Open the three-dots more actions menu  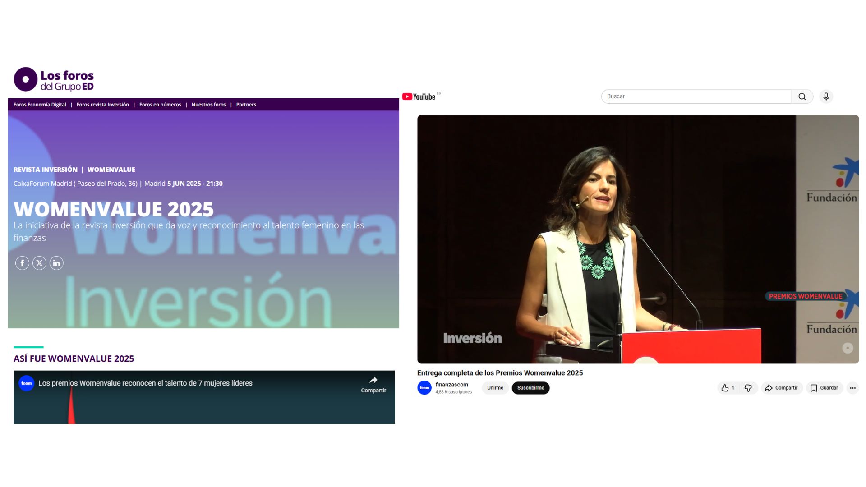tap(852, 388)
